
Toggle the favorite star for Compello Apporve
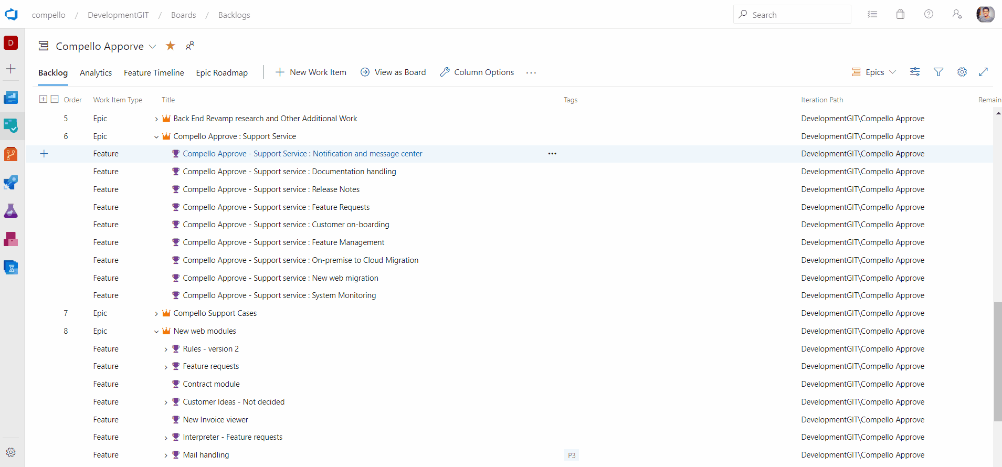coord(170,46)
